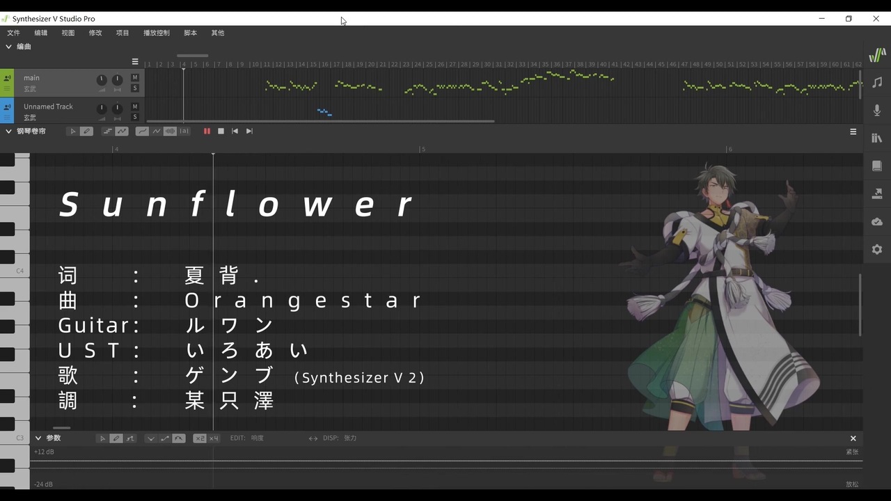
Task: Toggle waveform display in piano roll
Action: click(x=170, y=131)
